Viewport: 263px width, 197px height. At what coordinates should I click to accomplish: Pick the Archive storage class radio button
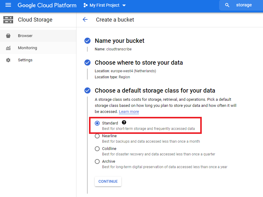(97, 161)
